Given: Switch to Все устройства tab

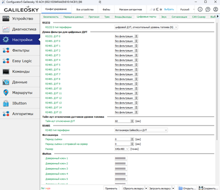Looking at the screenshot, I should pos(85,9).
